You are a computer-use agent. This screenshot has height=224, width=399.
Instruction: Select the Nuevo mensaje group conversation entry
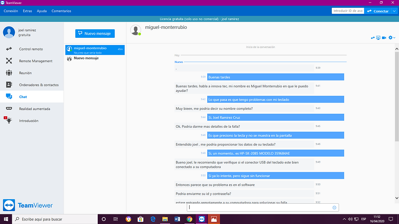95,59
